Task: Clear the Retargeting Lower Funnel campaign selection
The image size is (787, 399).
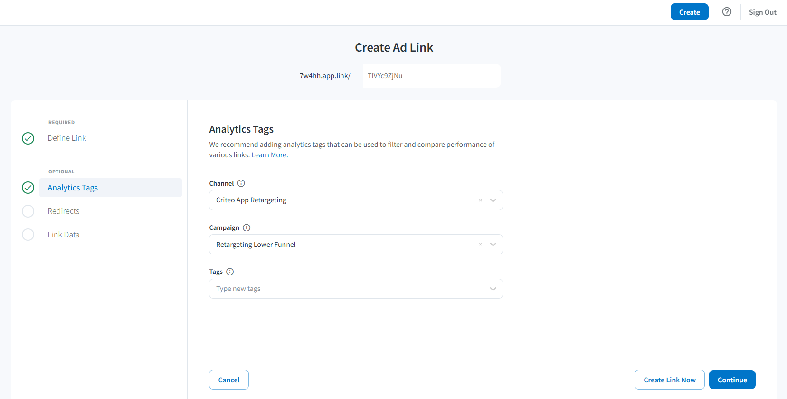Action: (480, 245)
